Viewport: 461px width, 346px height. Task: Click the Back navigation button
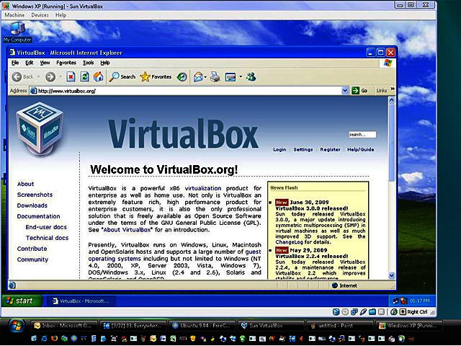point(22,76)
